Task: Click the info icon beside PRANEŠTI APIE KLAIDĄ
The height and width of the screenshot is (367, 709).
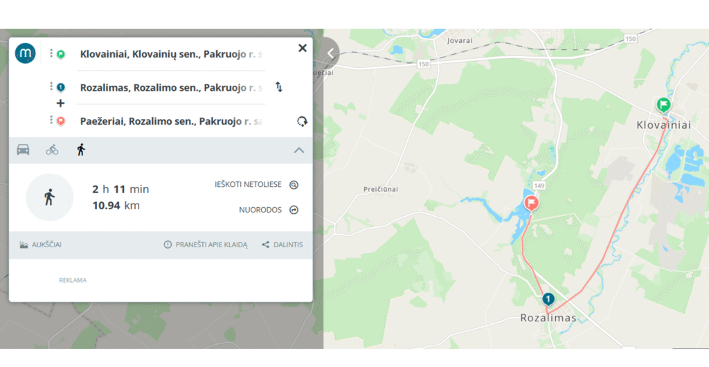Action: click(168, 244)
